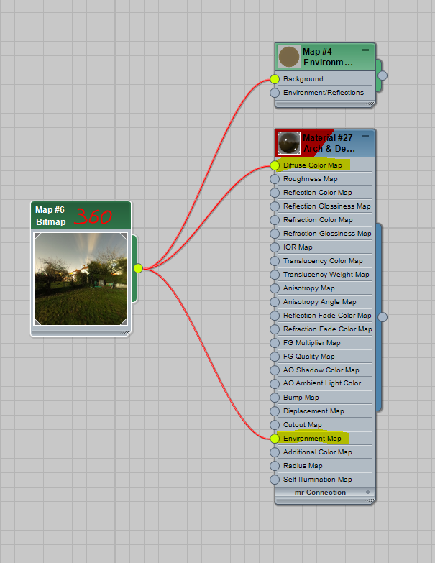The image size is (435, 563).
Task: Click the Map #4 node output socket
Action: point(383,75)
